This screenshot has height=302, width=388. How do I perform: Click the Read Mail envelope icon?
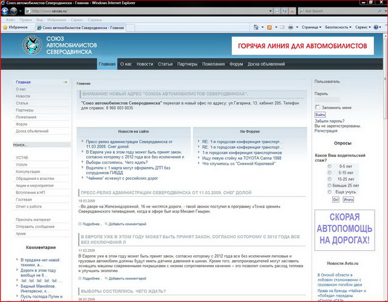[x=282, y=27]
